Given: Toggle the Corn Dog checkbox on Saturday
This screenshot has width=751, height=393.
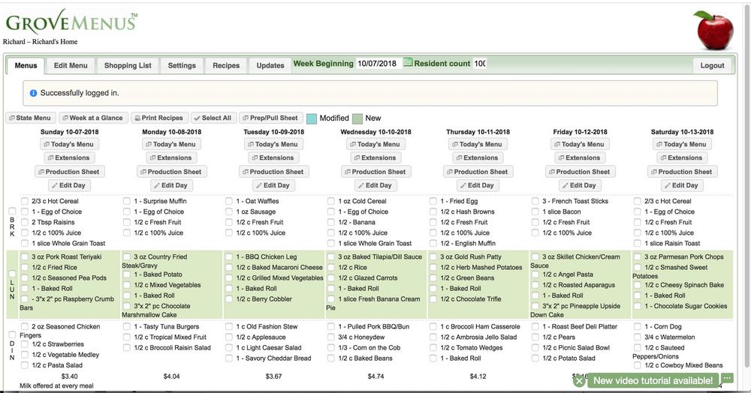Looking at the screenshot, I should [x=638, y=327].
